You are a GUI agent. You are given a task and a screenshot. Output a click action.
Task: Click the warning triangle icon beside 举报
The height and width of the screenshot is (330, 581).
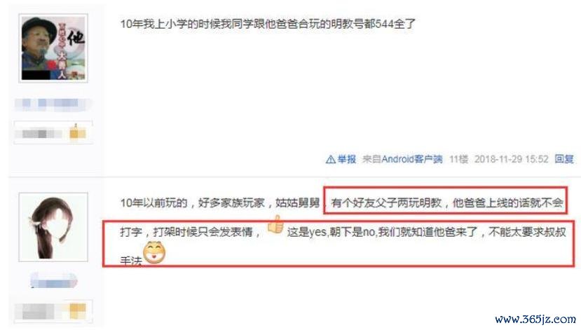pos(330,160)
